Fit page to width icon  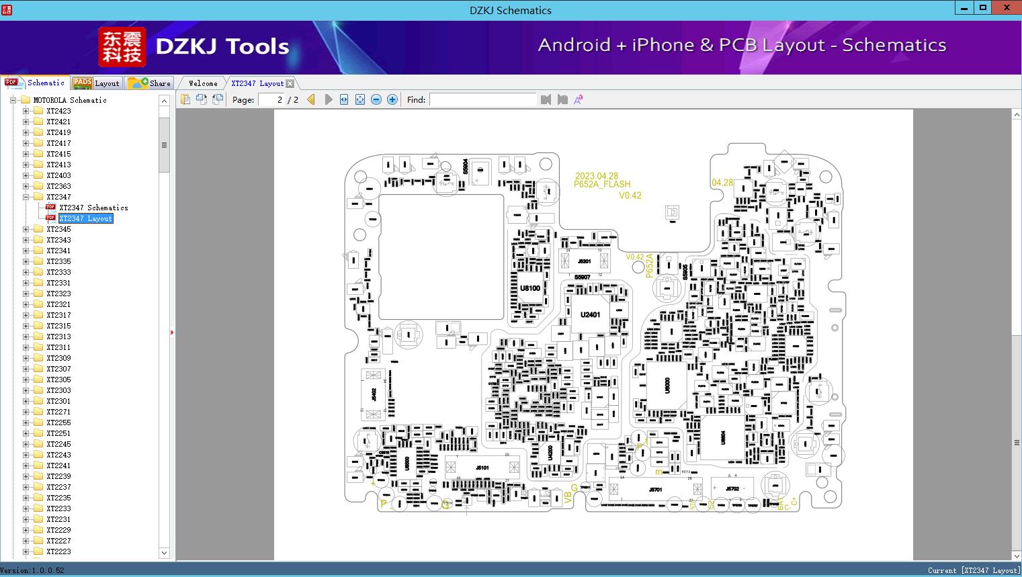[x=344, y=99]
